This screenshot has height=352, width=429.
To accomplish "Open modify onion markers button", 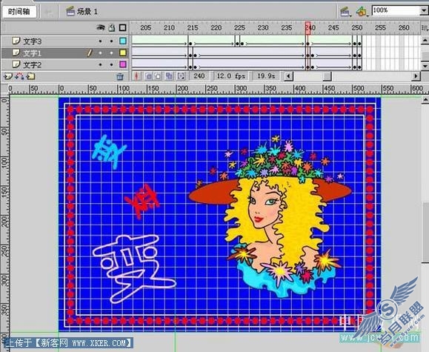I will (x=181, y=76).
